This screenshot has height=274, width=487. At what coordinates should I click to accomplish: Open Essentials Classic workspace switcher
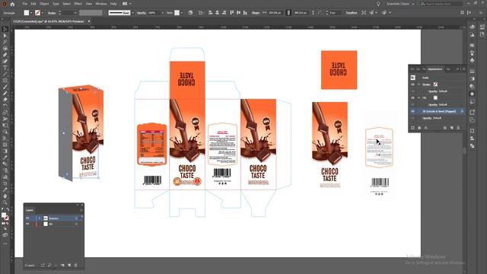400,4
